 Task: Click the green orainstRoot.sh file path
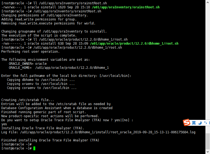tap(126, 7)
